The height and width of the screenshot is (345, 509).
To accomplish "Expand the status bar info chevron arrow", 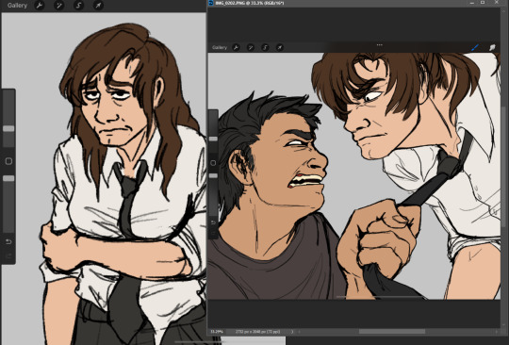I will click(292, 332).
